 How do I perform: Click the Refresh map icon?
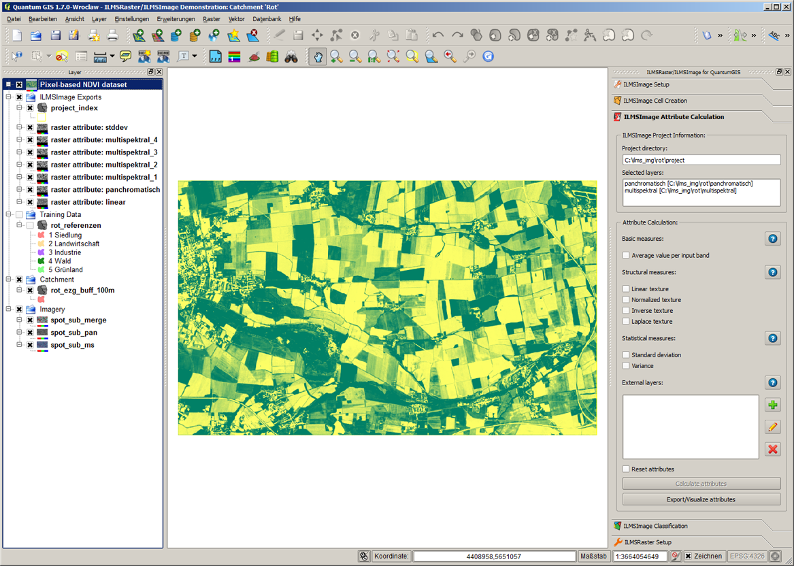pyautogui.click(x=488, y=56)
